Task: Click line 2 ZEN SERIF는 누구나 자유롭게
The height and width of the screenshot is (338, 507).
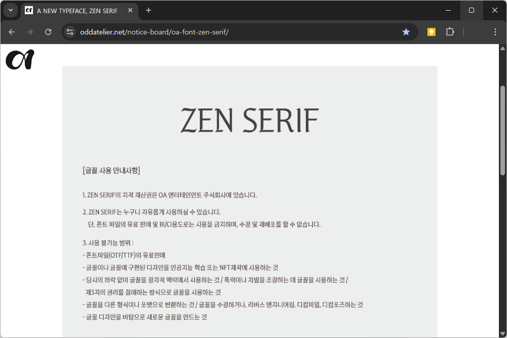Action: 151,212
